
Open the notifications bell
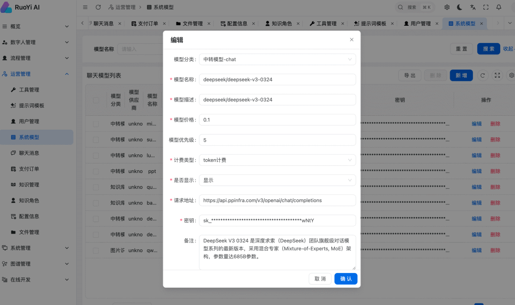pos(499,7)
